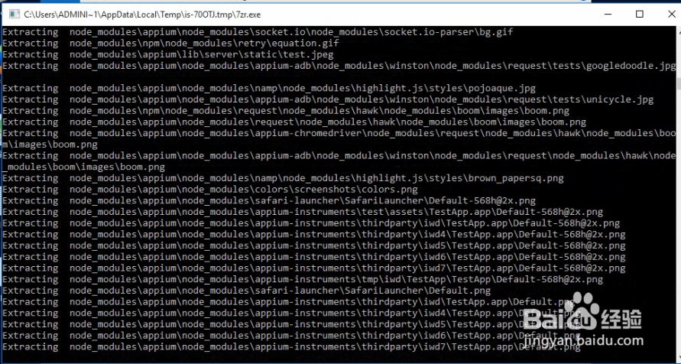Maximize the 7zr.exe console window
This screenshot has height=364, width=681.
639,15
